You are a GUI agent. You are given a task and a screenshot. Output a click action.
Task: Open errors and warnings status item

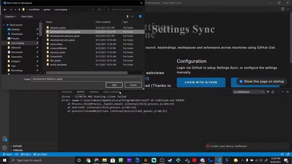(x=26, y=154)
